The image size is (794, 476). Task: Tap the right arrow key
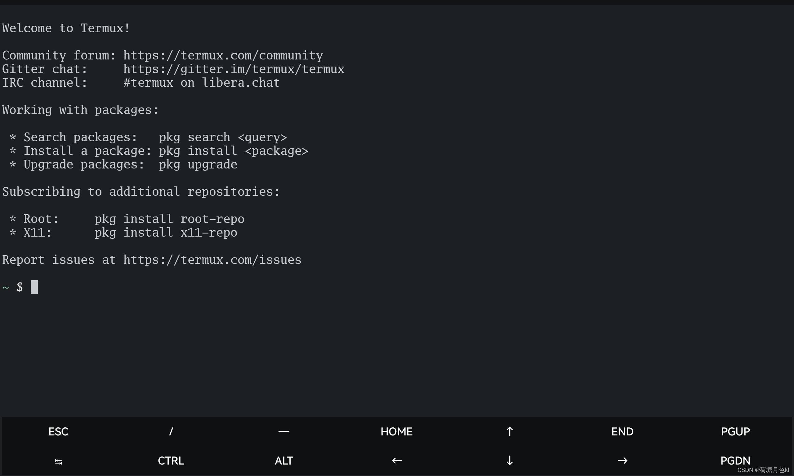(622, 461)
